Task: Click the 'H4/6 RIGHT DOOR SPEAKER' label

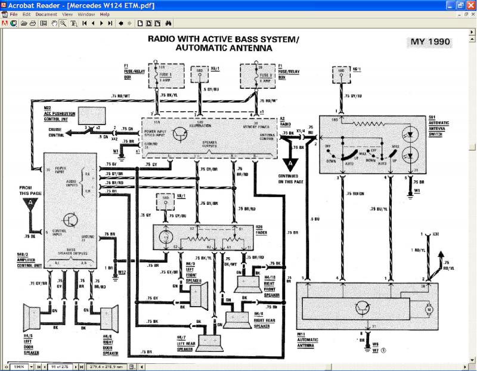Action: point(110,345)
